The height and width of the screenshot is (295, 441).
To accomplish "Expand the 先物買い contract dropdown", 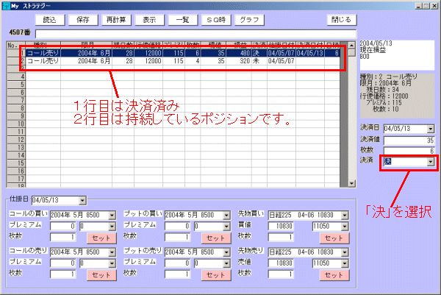I will tap(345, 216).
